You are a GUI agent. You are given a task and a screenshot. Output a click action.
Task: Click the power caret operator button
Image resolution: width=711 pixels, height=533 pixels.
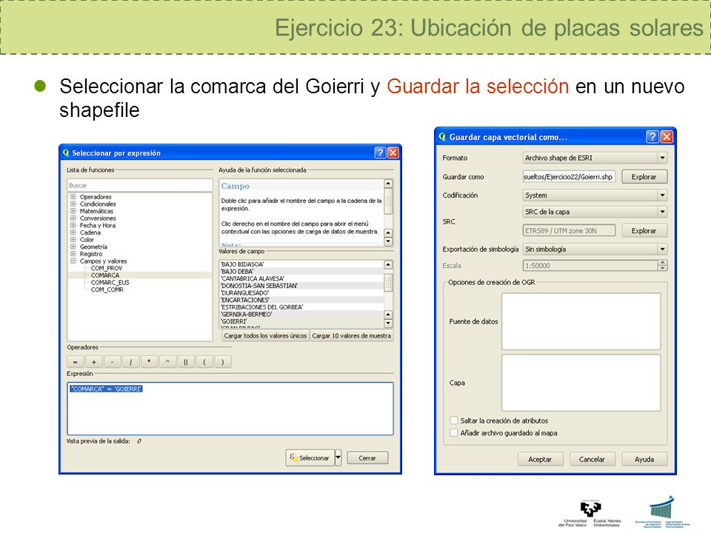[x=168, y=362]
